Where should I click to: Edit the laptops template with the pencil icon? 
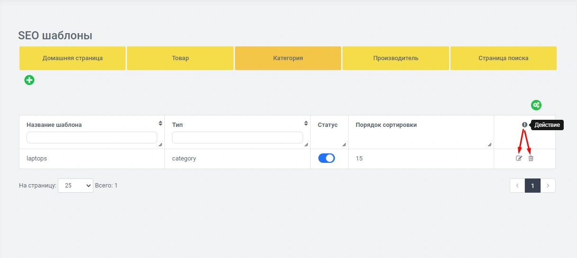519,158
